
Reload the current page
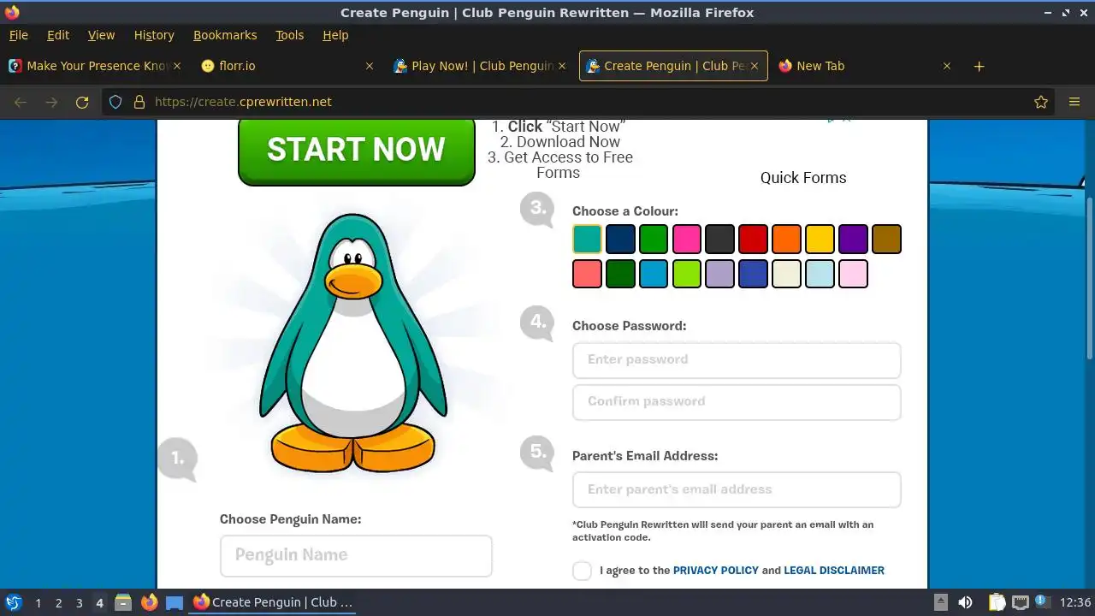pyautogui.click(x=82, y=102)
